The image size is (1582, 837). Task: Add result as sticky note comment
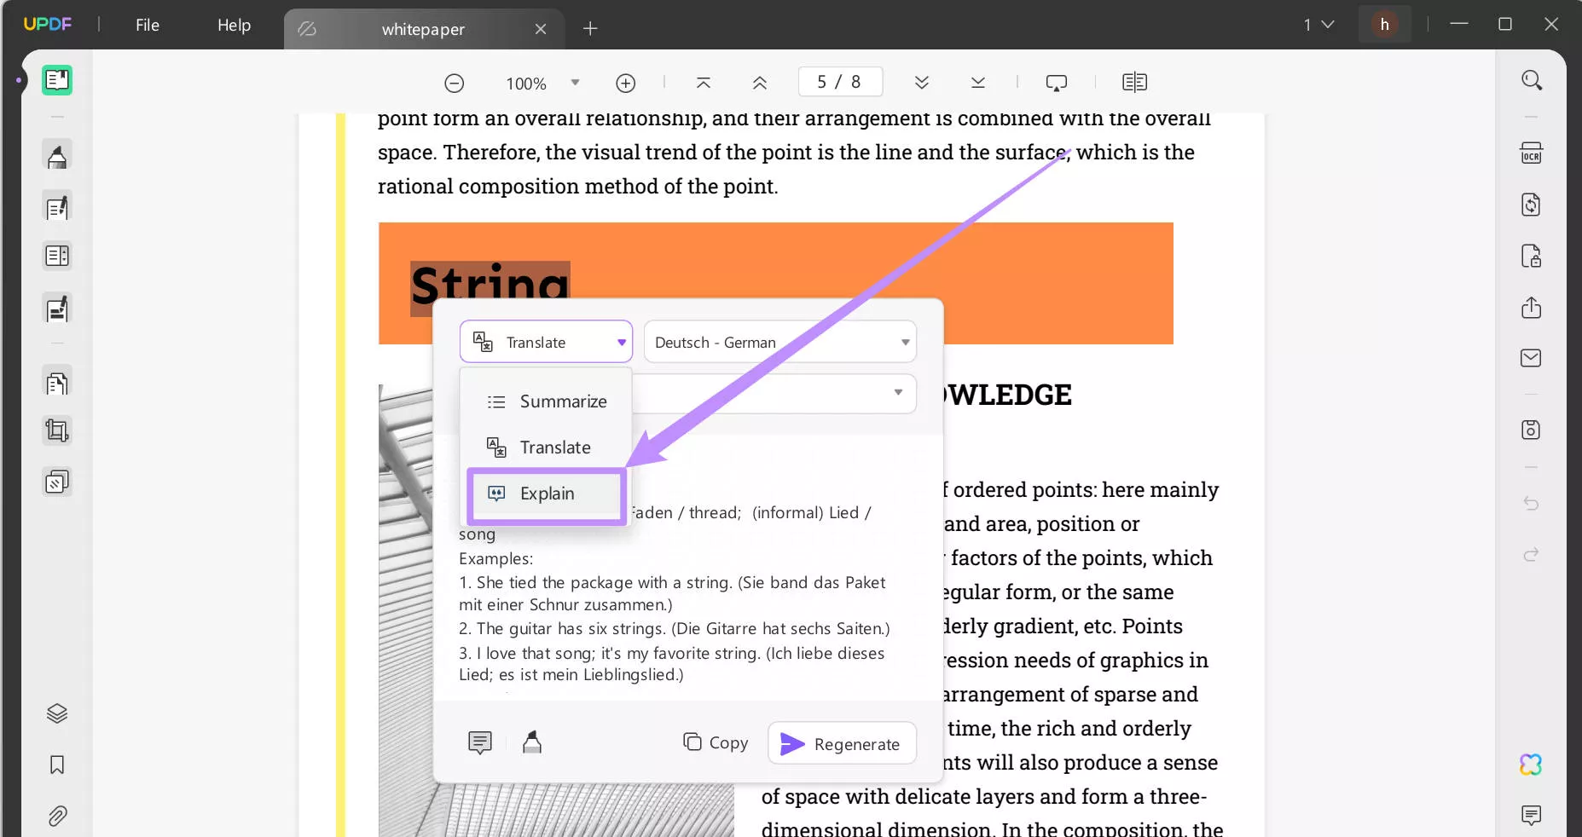coord(480,743)
